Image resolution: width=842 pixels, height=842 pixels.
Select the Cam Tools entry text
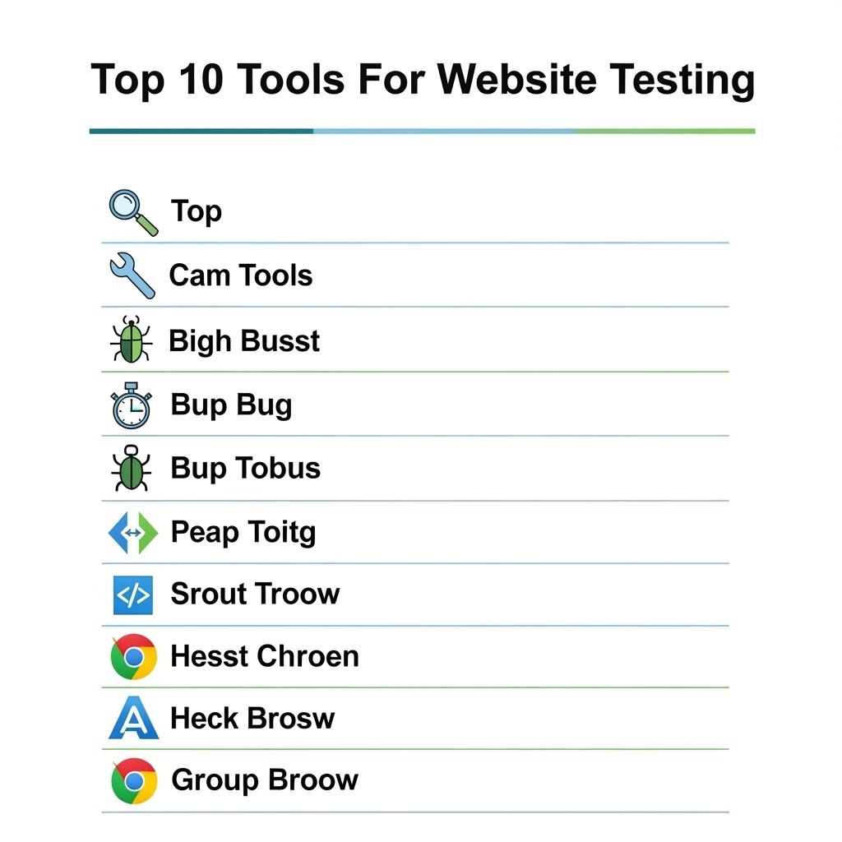[241, 275]
